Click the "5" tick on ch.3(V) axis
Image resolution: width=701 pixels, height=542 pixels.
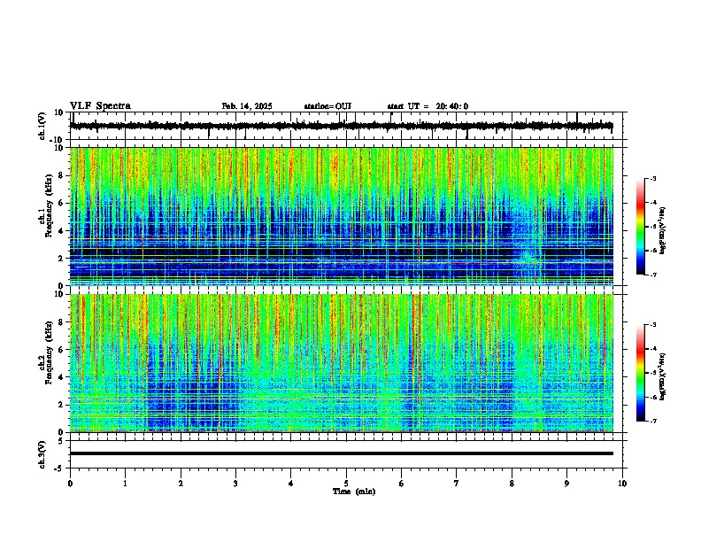[62, 441]
